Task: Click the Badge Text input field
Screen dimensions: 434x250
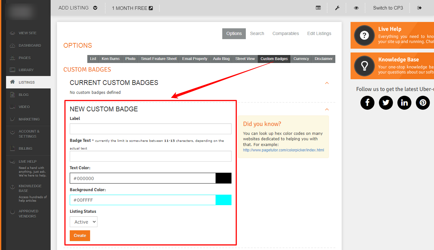Action: tap(151, 156)
